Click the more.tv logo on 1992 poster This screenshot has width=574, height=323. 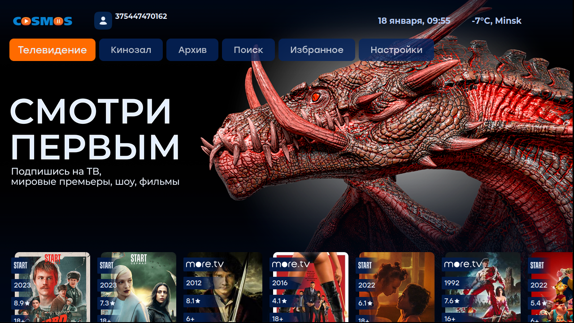(463, 264)
